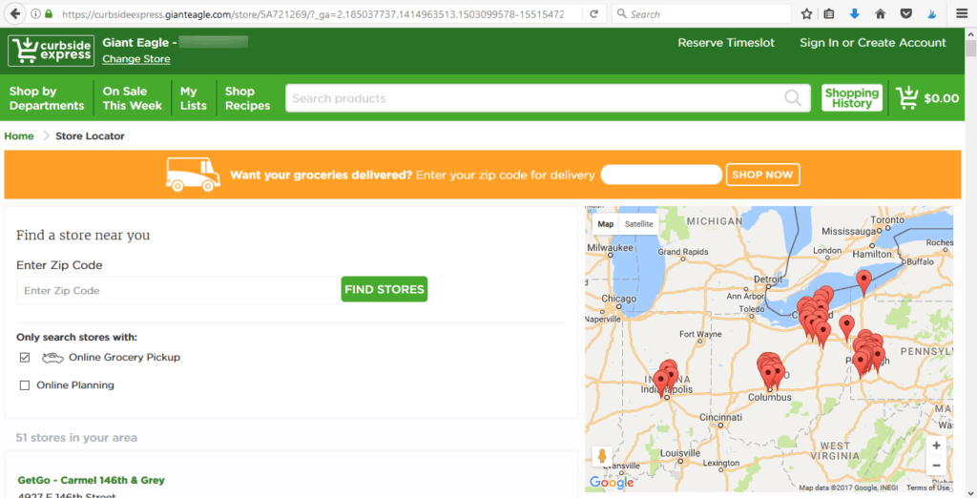
Task: Click the Enter Zip Code field
Action: [177, 290]
